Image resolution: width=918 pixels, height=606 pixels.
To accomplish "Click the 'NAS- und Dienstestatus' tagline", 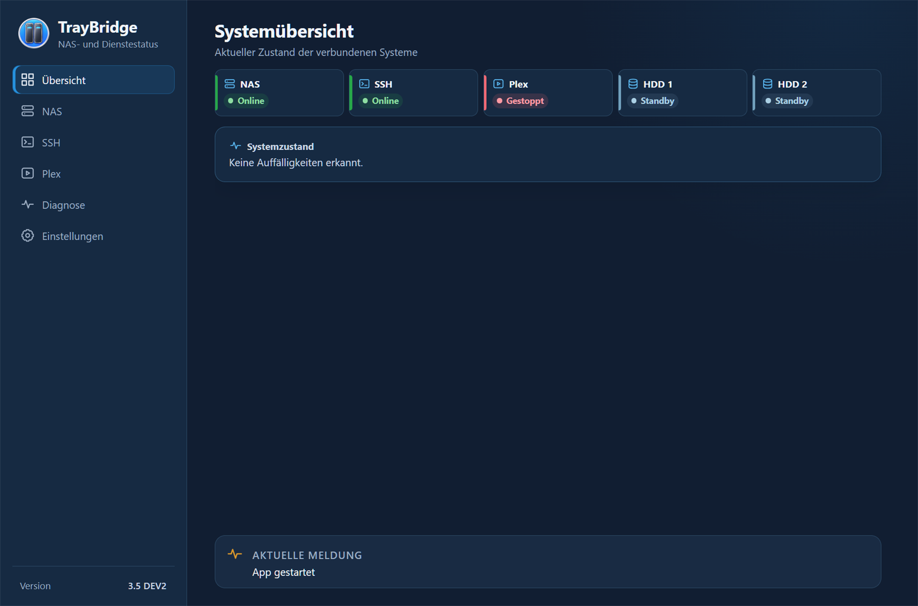I will (108, 44).
